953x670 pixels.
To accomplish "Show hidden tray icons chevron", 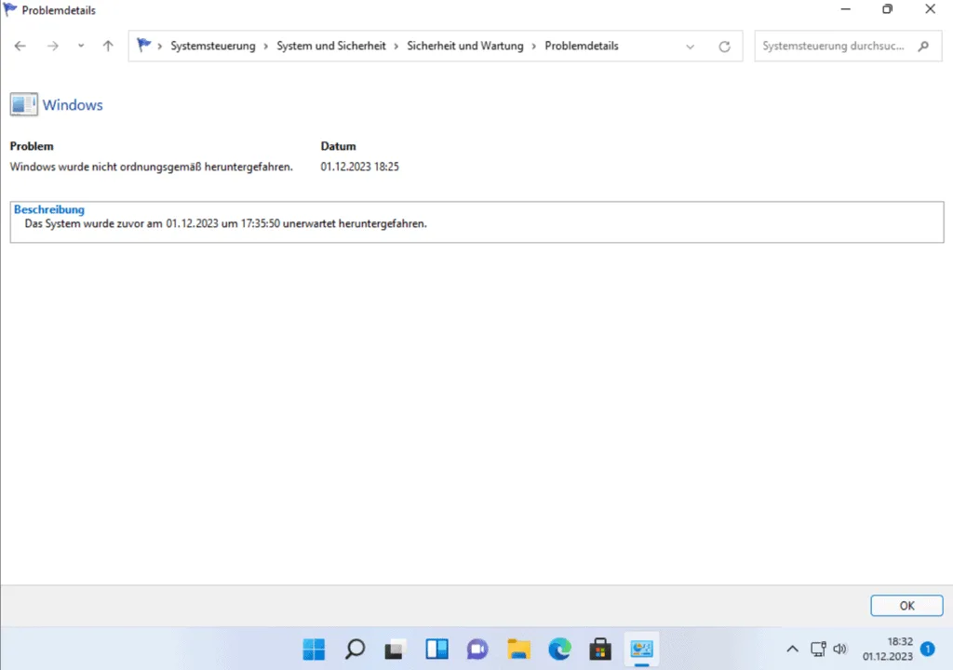I will click(x=792, y=649).
